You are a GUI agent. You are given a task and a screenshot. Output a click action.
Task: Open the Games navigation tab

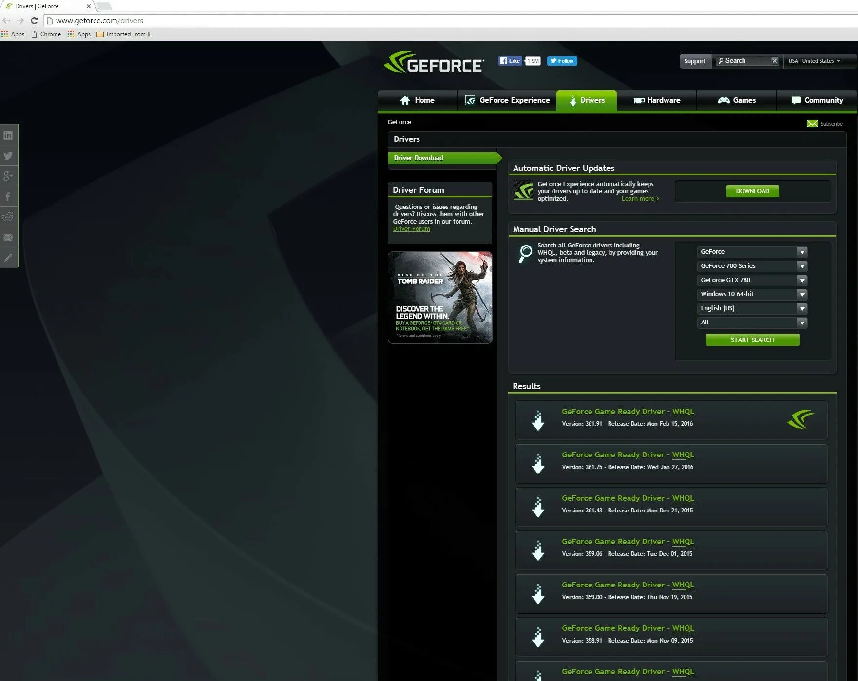(737, 100)
